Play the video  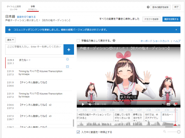(x=83, y=104)
